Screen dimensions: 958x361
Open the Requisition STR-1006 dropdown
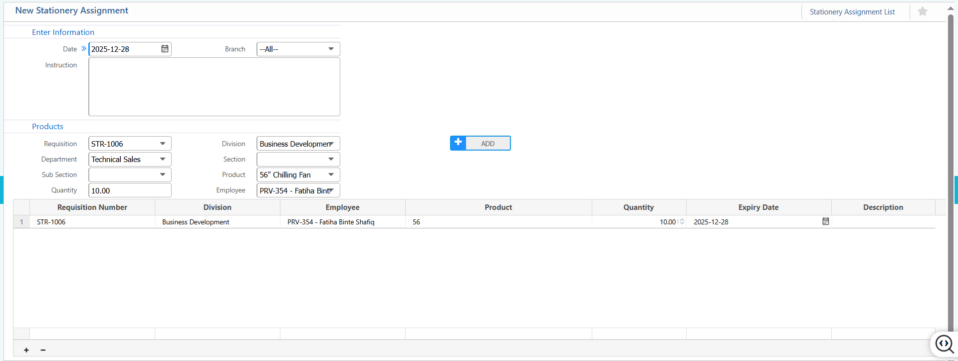(163, 144)
